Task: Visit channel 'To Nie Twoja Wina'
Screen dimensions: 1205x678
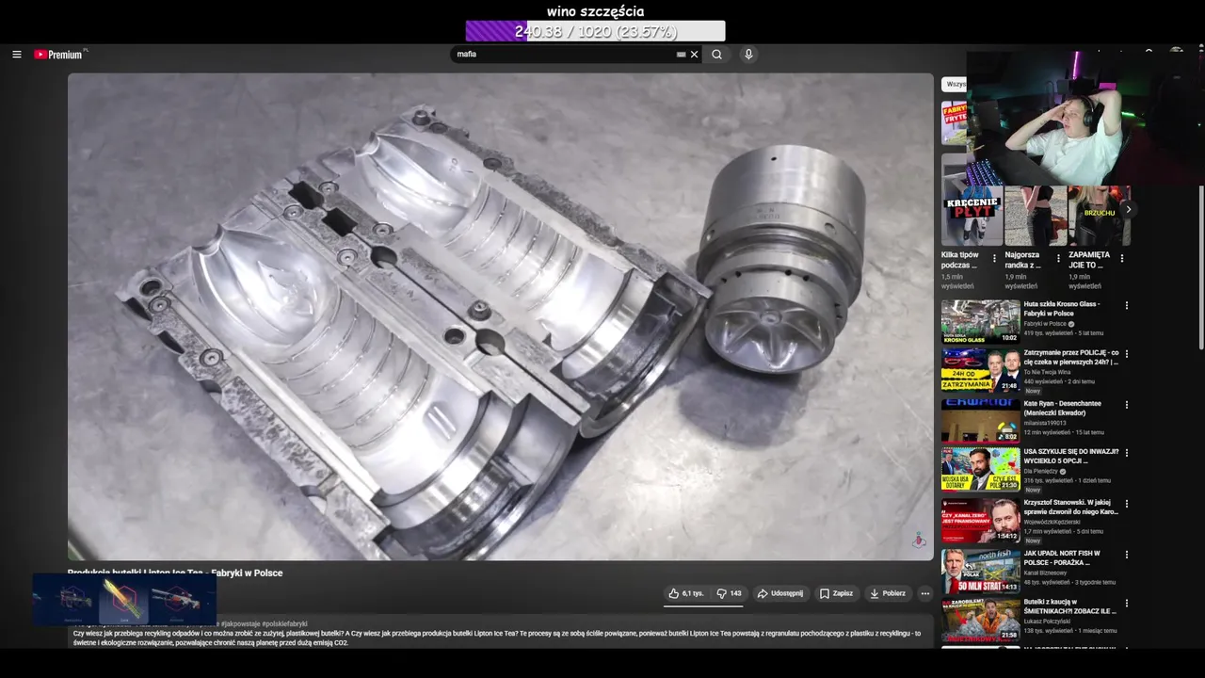Action: (1047, 372)
